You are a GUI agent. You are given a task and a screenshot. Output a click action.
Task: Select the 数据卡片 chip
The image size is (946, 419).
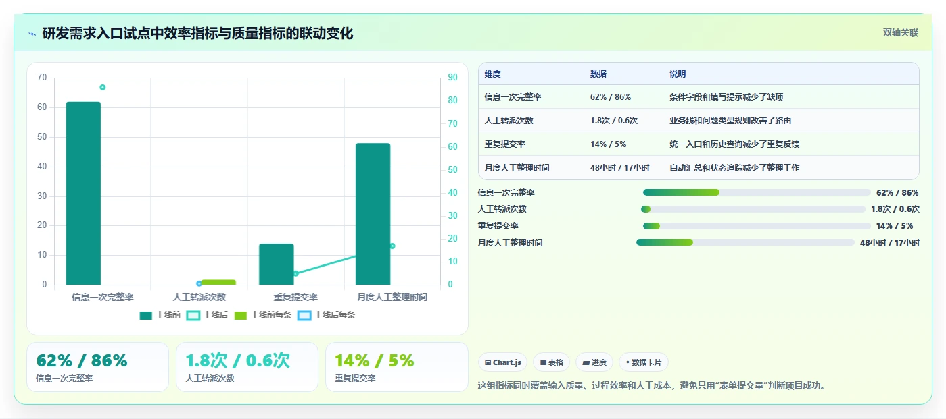(x=644, y=362)
